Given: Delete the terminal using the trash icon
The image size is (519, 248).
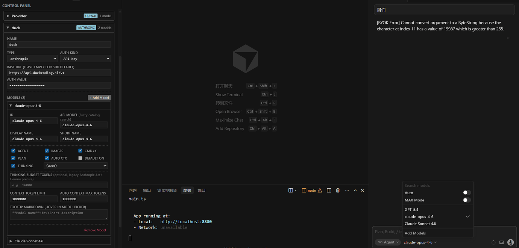Looking at the screenshot, I should click(x=338, y=191).
